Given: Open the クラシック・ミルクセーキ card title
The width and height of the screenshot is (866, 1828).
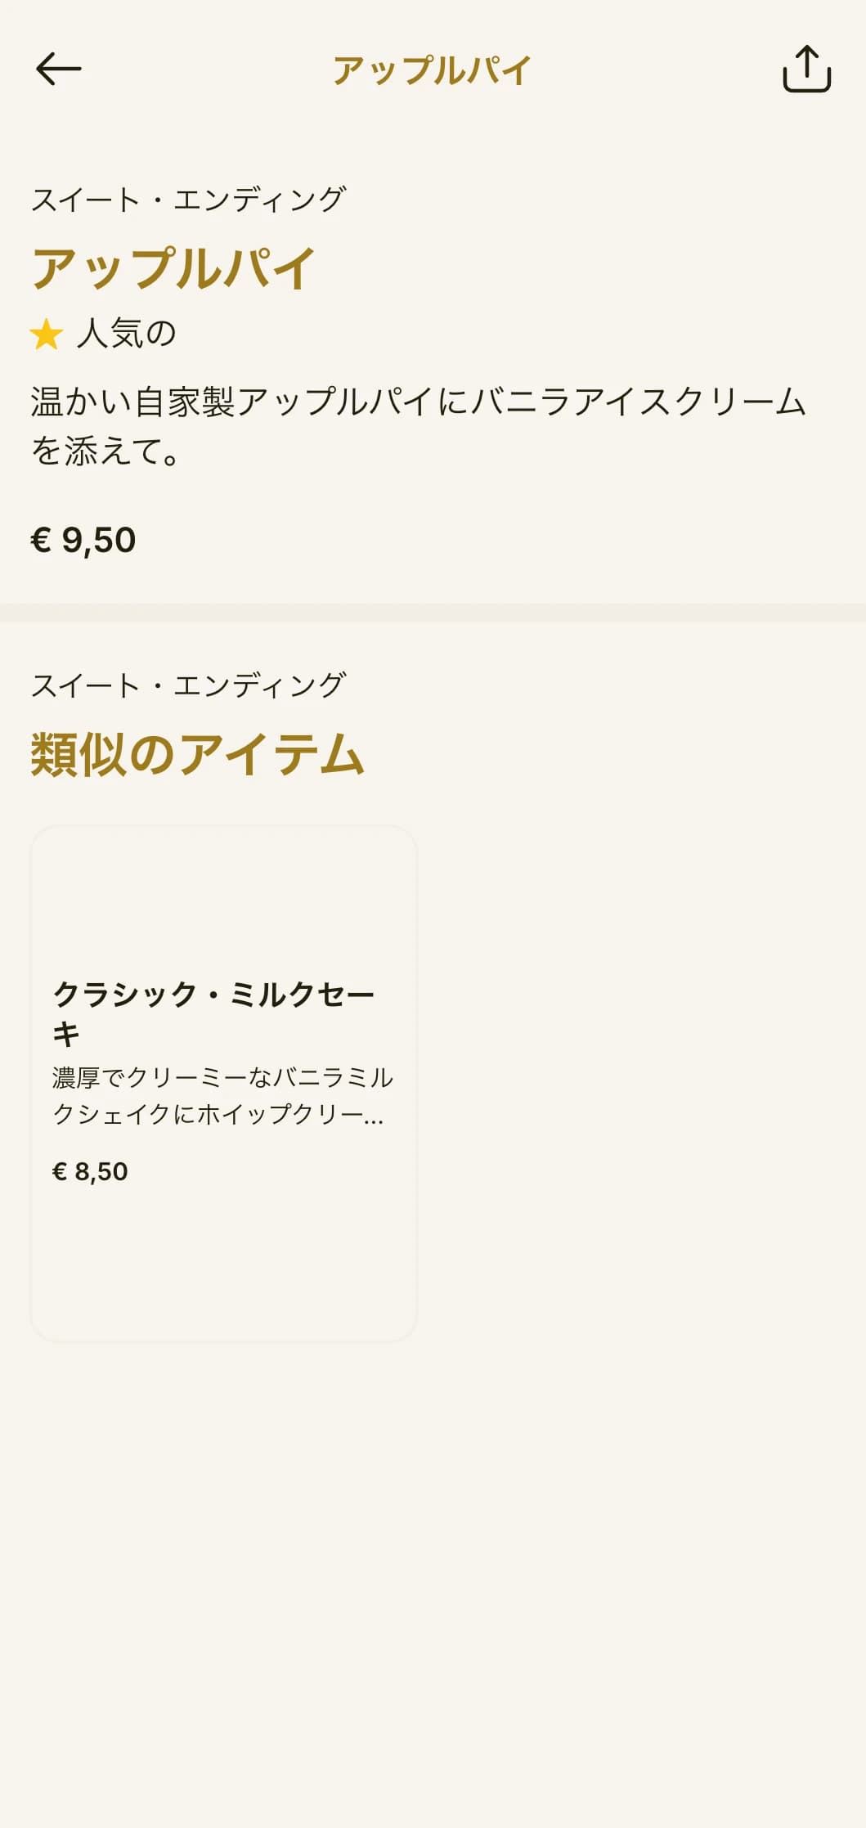Looking at the screenshot, I should [214, 1014].
